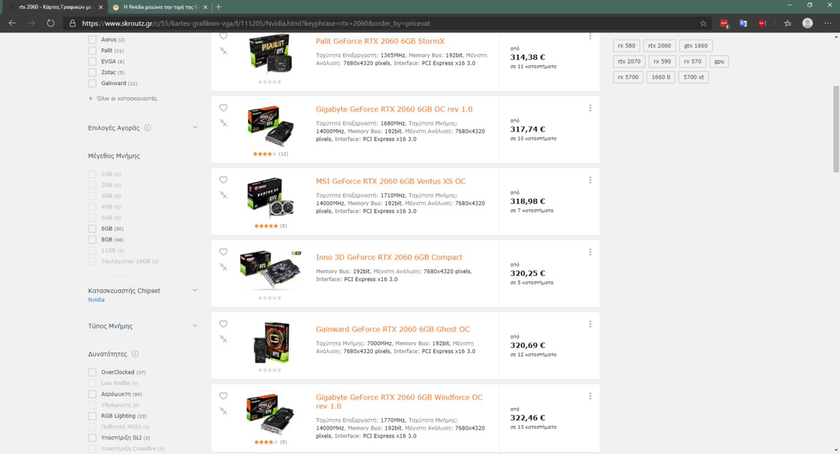Click heart icon for Gigabyte OC rev 1.0
The image size is (840, 454).
coord(223,108)
